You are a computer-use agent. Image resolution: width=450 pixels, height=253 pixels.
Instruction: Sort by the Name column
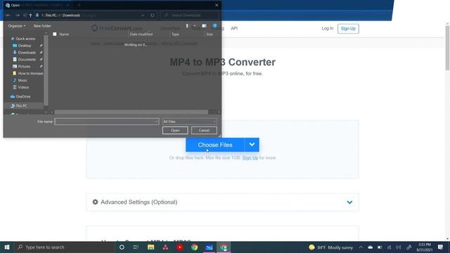click(x=64, y=34)
